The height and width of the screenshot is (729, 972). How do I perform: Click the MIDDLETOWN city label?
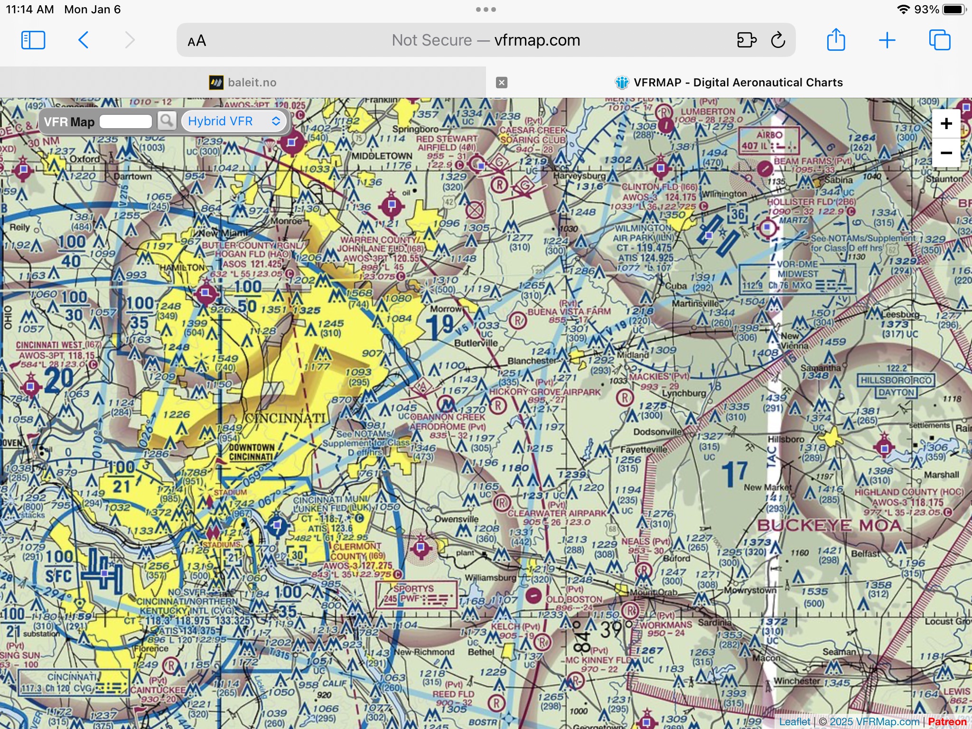382,156
